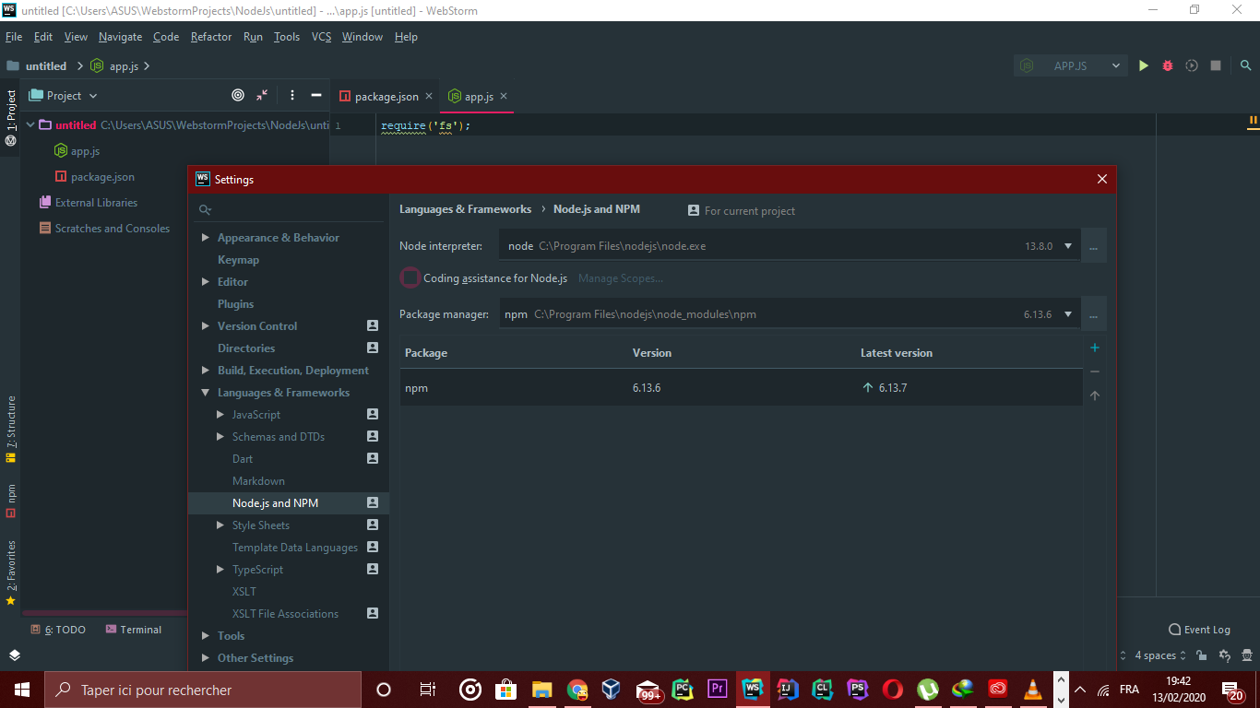Click the upgrade arrow icon beside the package table
Image resolution: width=1260 pixels, height=708 pixels.
click(1095, 395)
